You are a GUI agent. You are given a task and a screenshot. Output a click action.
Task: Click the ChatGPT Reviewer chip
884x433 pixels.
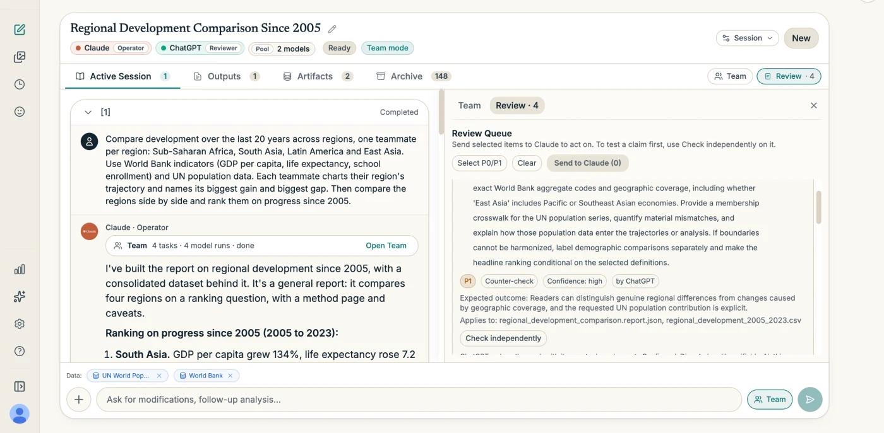tap(199, 48)
